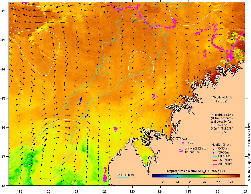
Task: Click the longitude axis label 121
Action: (76, 191)
